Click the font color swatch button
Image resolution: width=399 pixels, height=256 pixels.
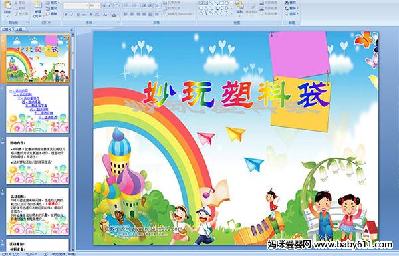(x=114, y=15)
